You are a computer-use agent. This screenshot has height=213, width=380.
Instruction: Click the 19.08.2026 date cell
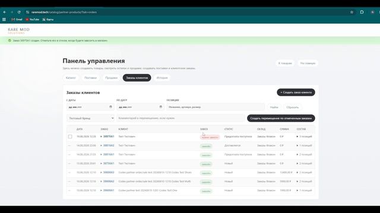(86, 137)
